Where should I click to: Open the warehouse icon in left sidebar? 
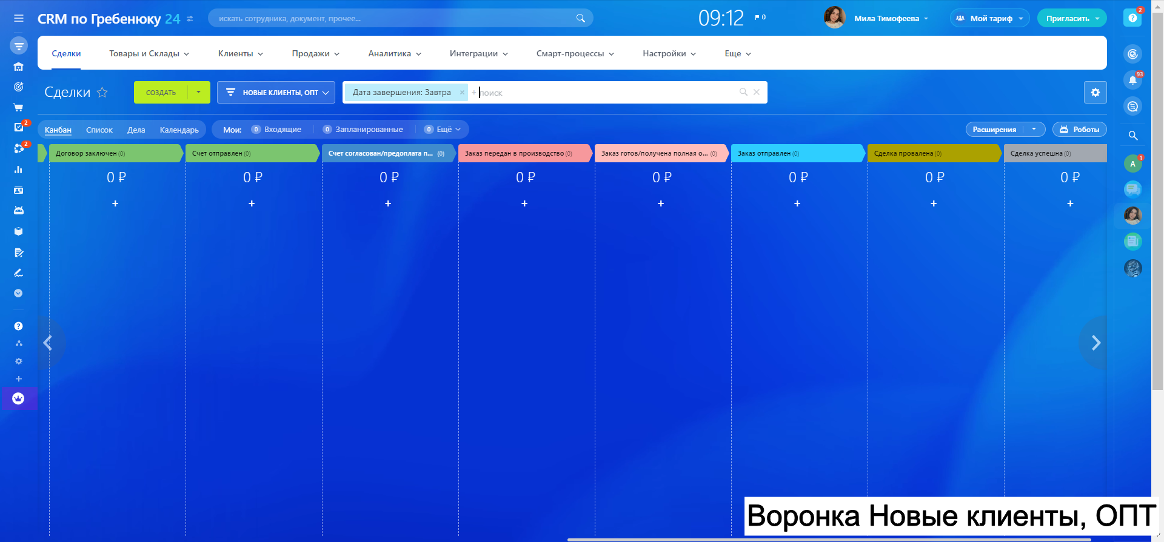click(x=19, y=67)
